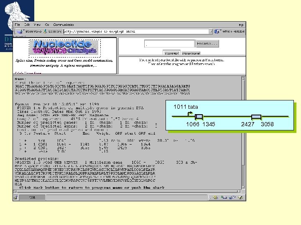Image resolution: width=301 pixels, height=225 pixels.
Task: Open the Communicator menu
Action: click(x=64, y=25)
